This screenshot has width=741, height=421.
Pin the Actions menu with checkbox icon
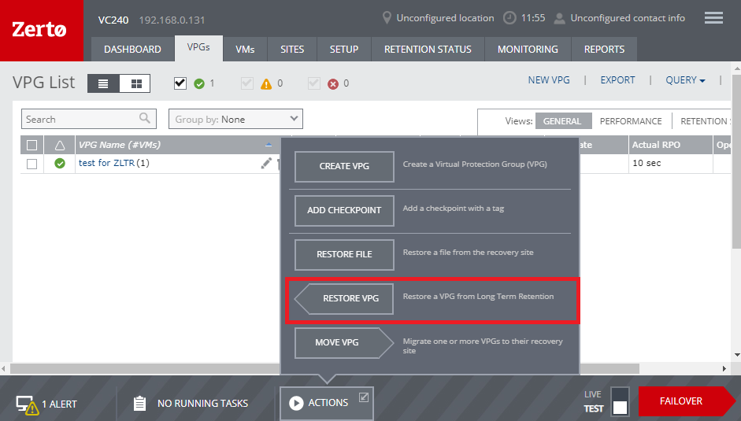coord(363,397)
